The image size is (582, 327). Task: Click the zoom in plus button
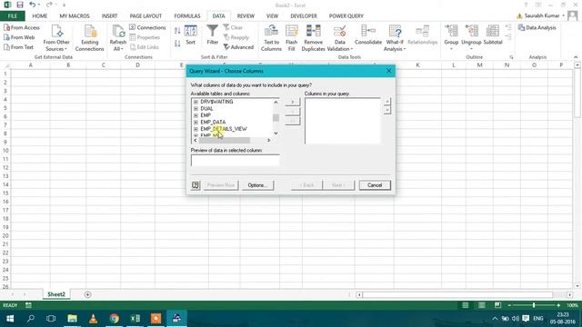click(558, 305)
